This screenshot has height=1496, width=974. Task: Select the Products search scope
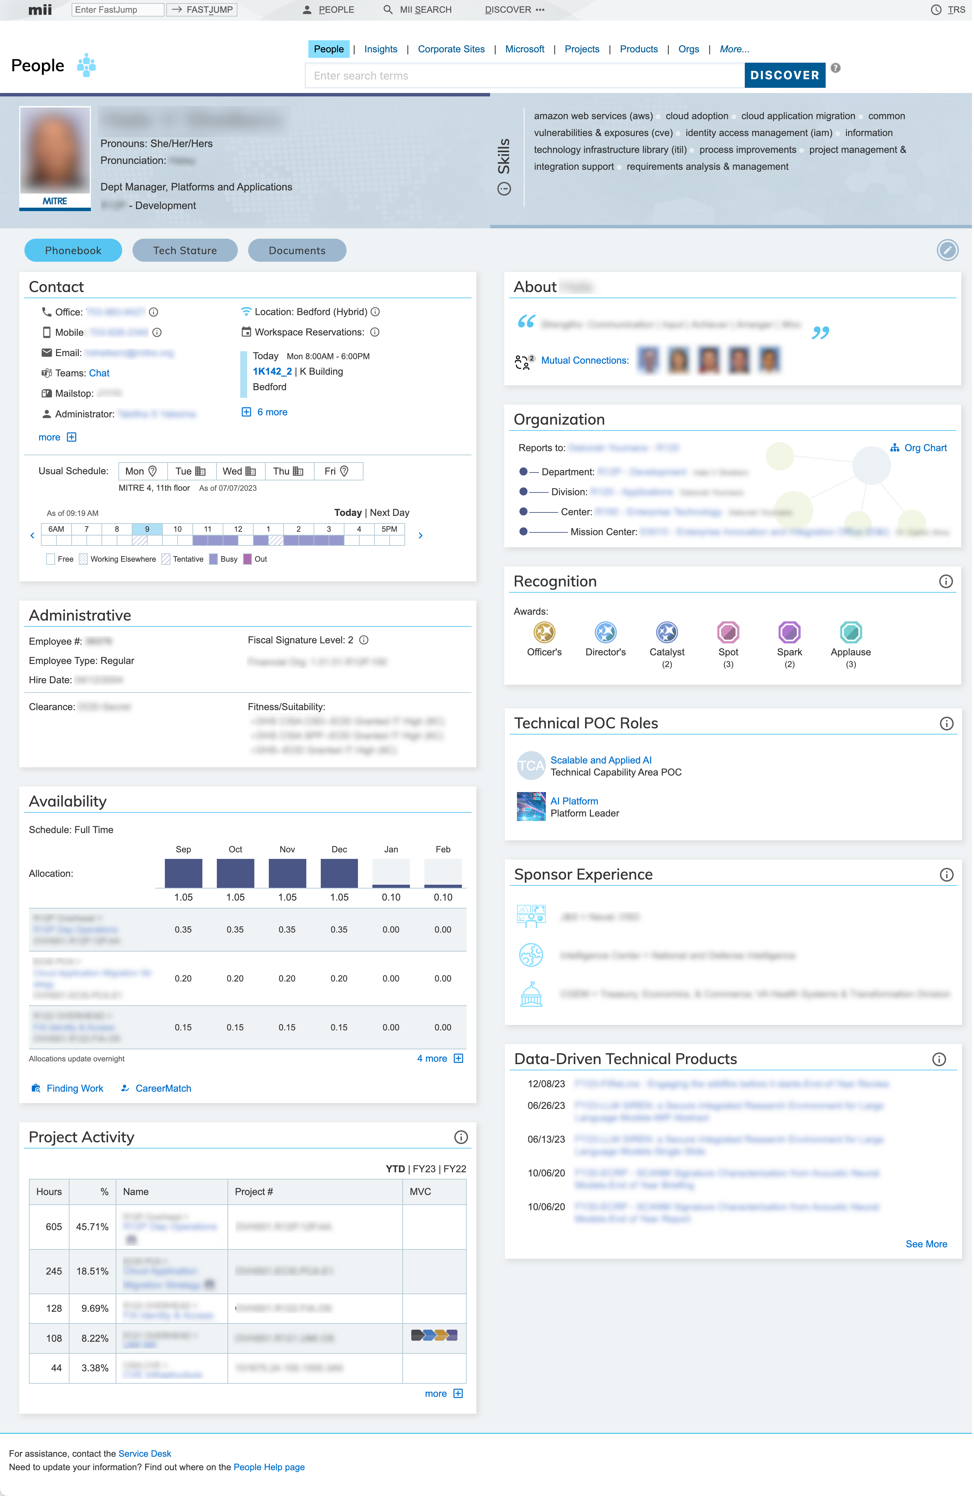tap(638, 49)
